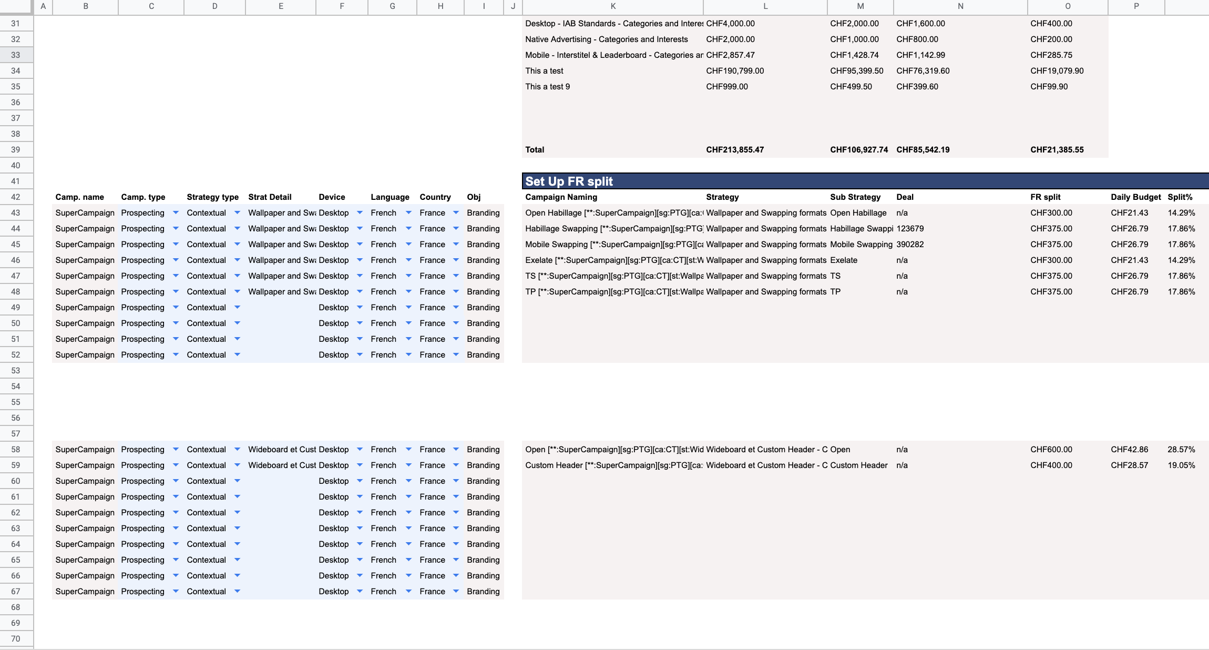Click 'Daily Budget' header cell

point(1136,197)
